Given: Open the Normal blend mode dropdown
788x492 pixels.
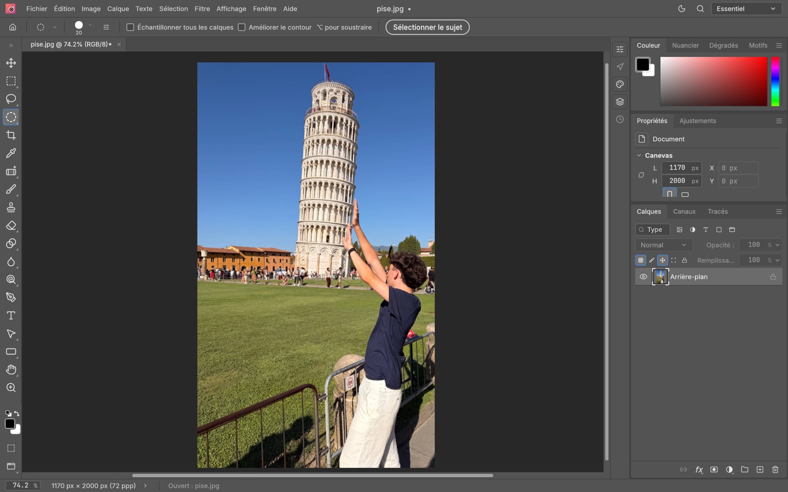Looking at the screenshot, I should pyautogui.click(x=663, y=245).
